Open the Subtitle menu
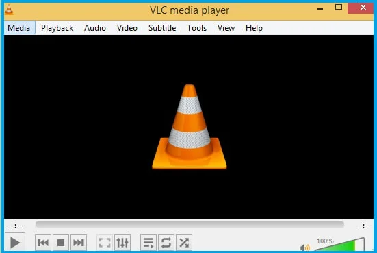 pos(162,28)
